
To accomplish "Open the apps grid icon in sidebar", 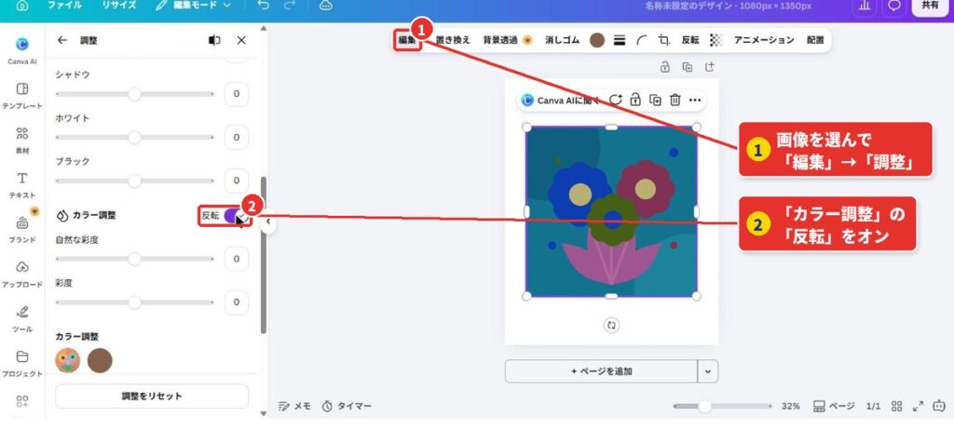I will tap(22, 401).
